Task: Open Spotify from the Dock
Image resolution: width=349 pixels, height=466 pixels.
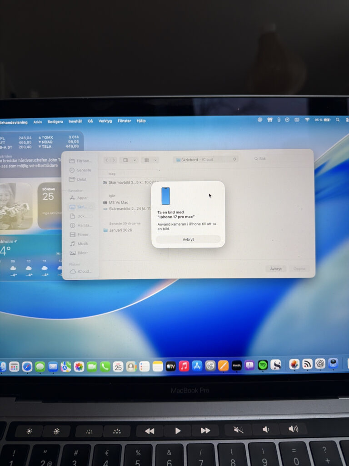Action: [x=263, y=365]
